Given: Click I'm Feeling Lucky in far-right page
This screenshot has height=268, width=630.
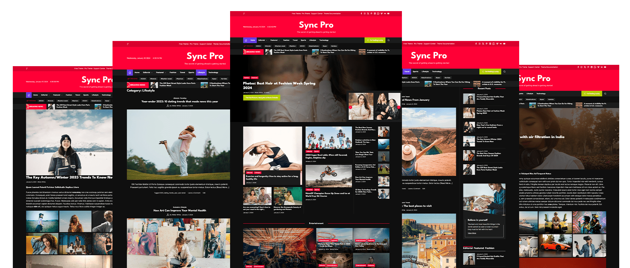Looking at the screenshot, I should click(x=592, y=93).
